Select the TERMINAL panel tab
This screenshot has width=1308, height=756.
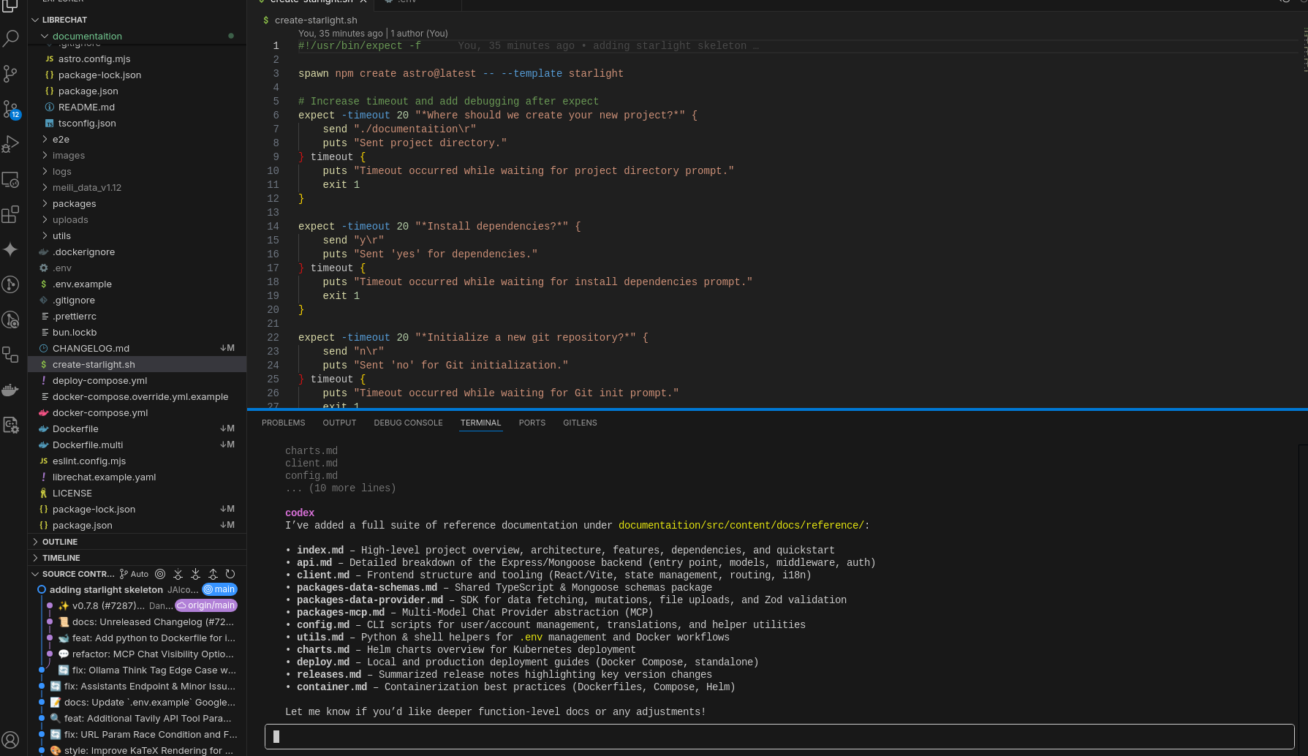tap(480, 423)
